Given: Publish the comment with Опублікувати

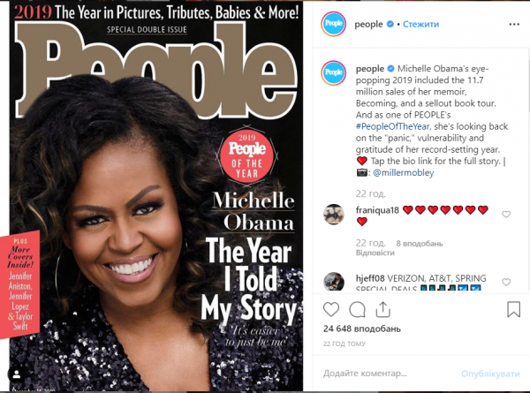Looking at the screenshot, I should tap(490, 374).
